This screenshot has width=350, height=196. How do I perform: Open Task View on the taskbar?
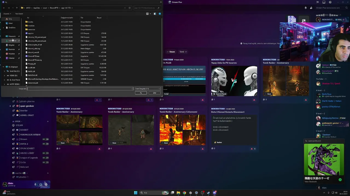pyautogui.click(x=173, y=193)
